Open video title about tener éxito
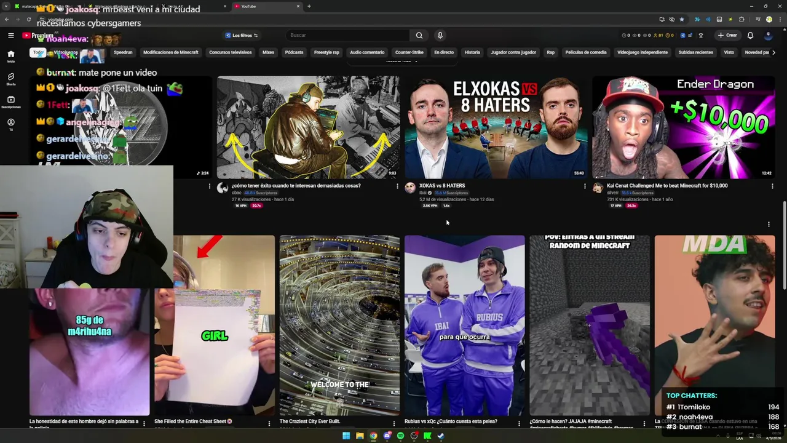Image resolution: width=787 pixels, height=443 pixels. pos(296,185)
